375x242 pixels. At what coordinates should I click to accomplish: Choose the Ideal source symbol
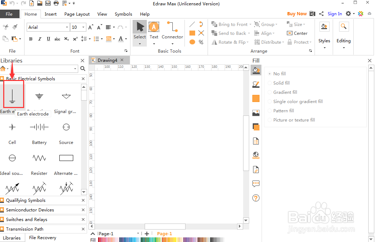[x=12, y=158]
